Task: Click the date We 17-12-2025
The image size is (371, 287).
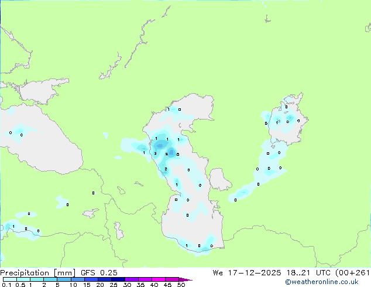Action: coord(247,273)
